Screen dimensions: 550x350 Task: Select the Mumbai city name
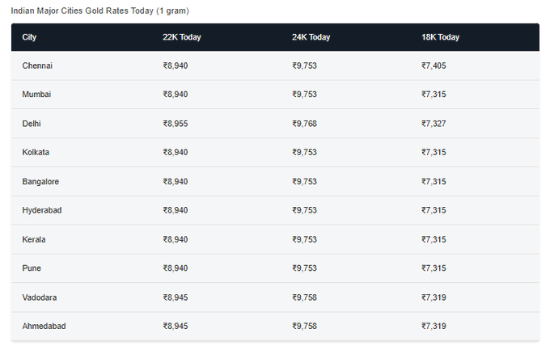tap(36, 95)
